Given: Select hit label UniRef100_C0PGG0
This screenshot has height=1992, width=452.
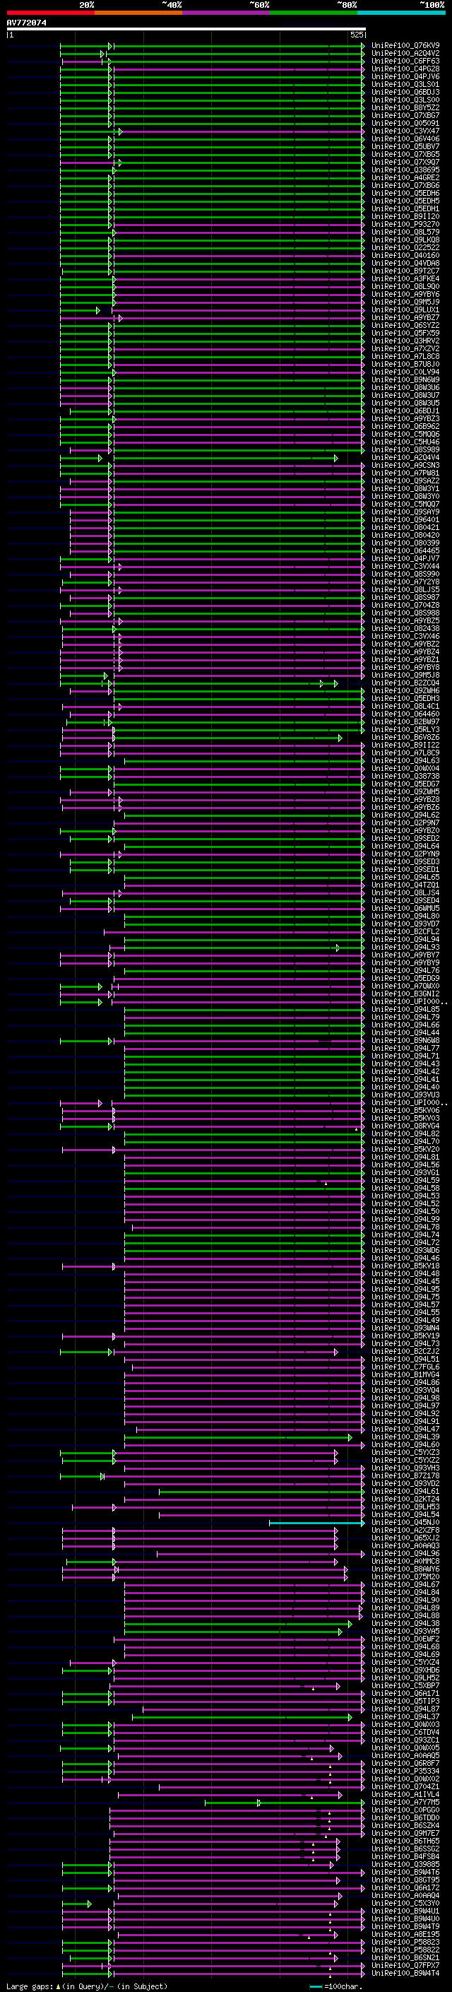Looking at the screenshot, I should pyautogui.click(x=405, y=1810).
